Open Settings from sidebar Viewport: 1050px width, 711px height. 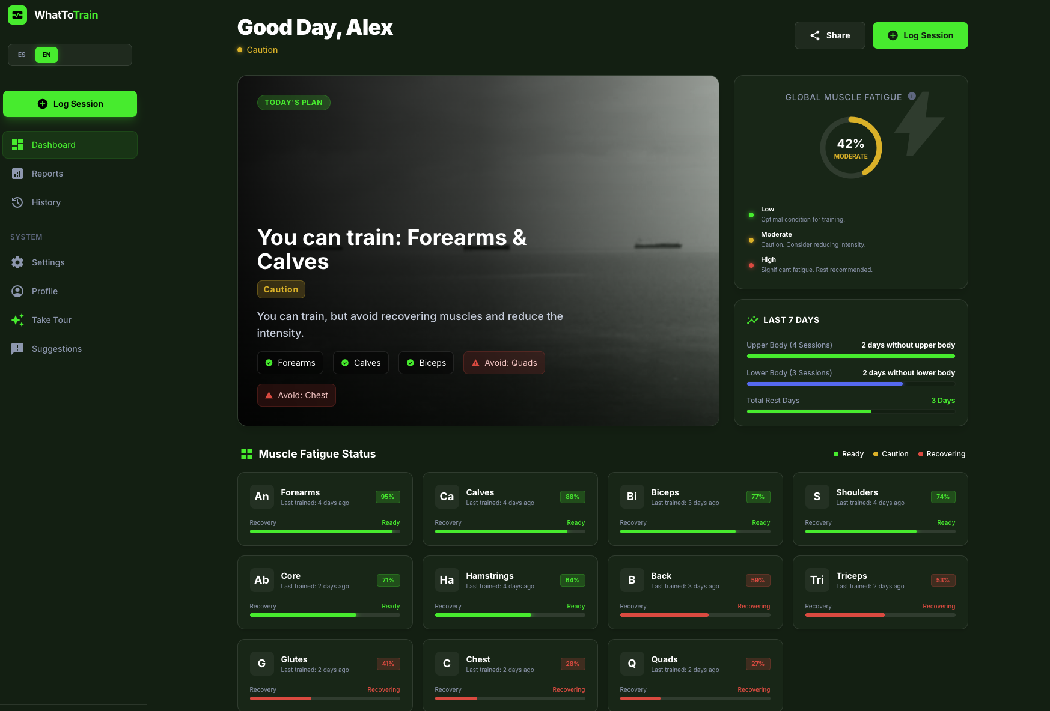pos(70,262)
